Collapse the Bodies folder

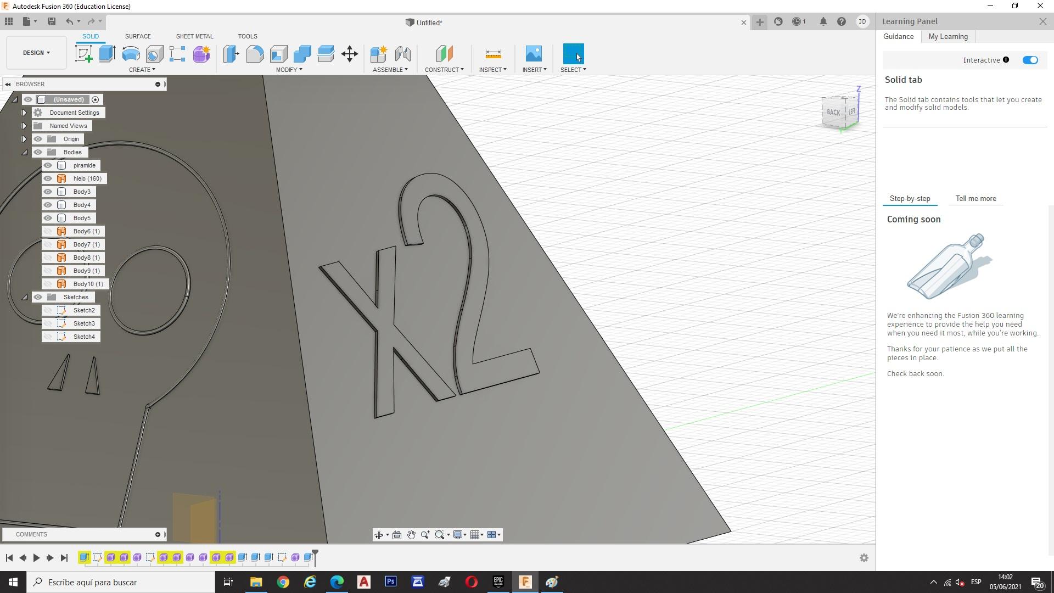[x=24, y=152]
